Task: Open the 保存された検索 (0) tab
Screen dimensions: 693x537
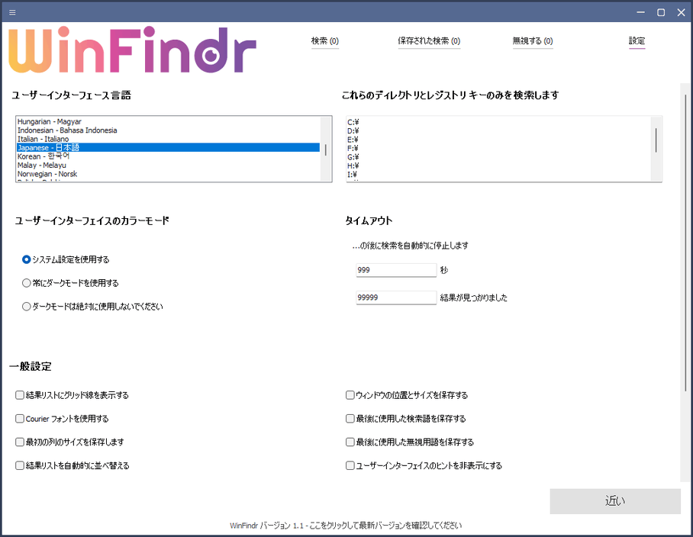Action: (429, 41)
